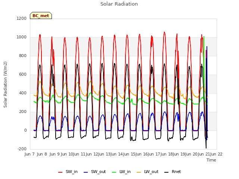Click the Jun 22 x-axis tick label
Viewport: 239px width, 179px height.
(216, 154)
